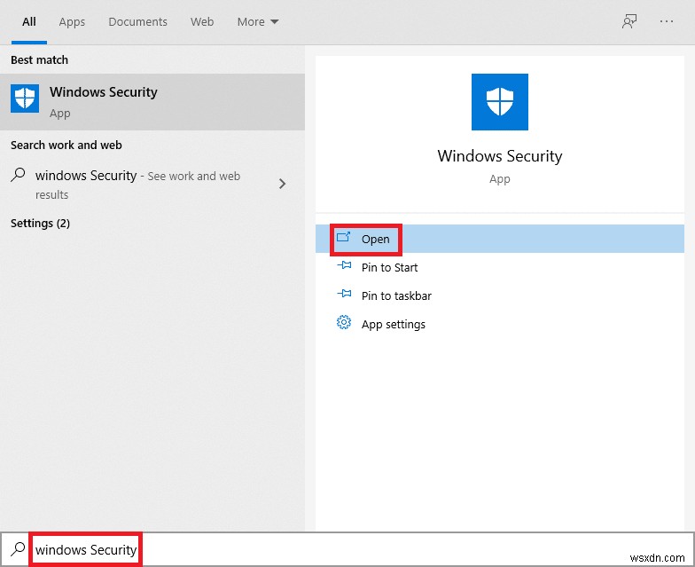Expand web result with the right chevron
Viewport: 695px width, 567px height.
(282, 184)
